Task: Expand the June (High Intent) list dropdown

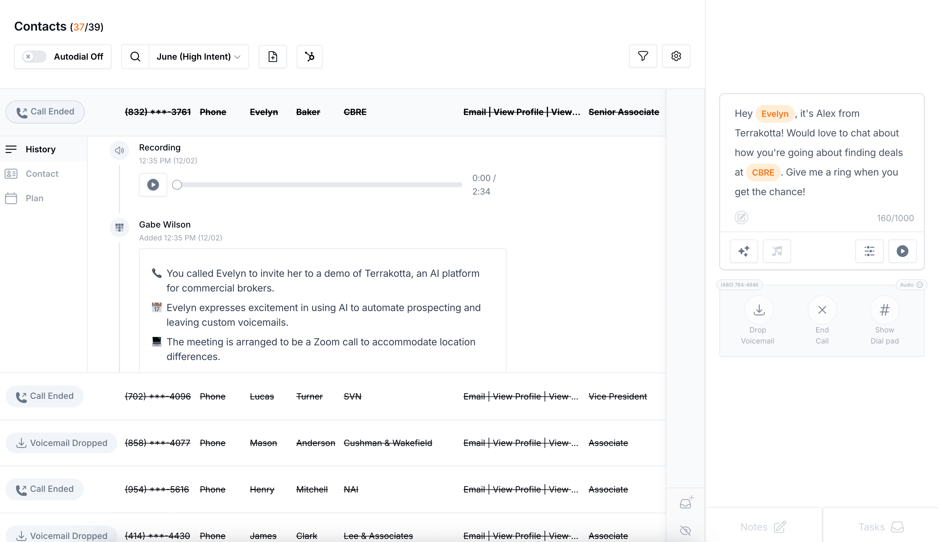Action: (x=198, y=57)
